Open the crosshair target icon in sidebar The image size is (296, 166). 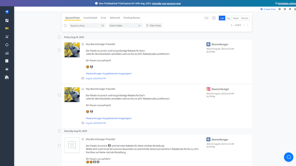7,45
